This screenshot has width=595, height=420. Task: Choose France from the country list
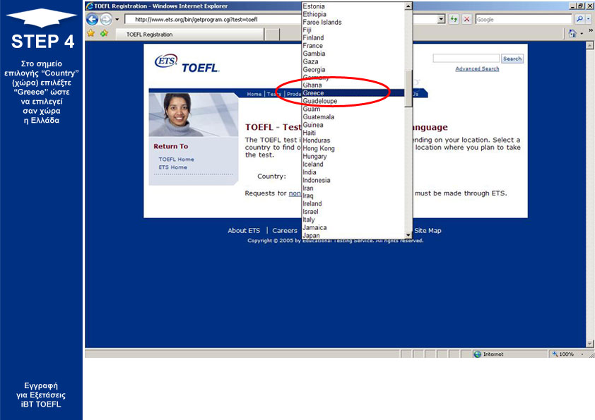(353, 45)
